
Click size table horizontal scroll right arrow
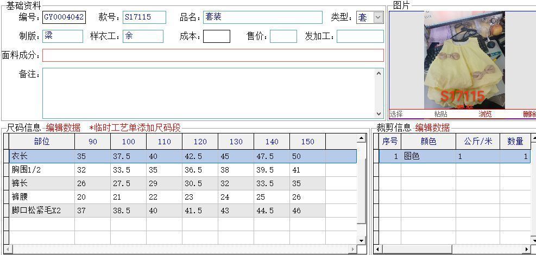click(354, 250)
